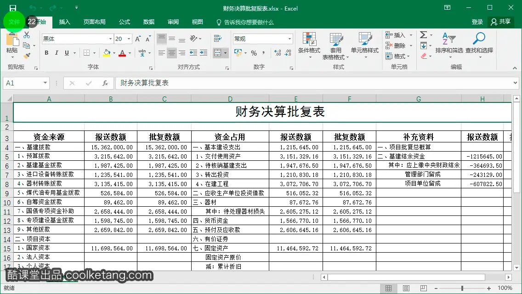This screenshot has height=294, width=522.
Task: Increase font size with large A icon
Action: [138, 39]
